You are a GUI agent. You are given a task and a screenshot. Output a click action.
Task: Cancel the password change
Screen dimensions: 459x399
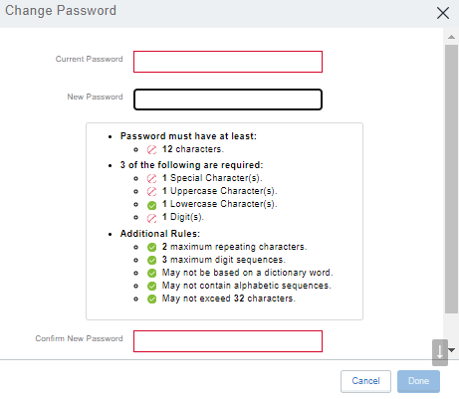click(365, 381)
